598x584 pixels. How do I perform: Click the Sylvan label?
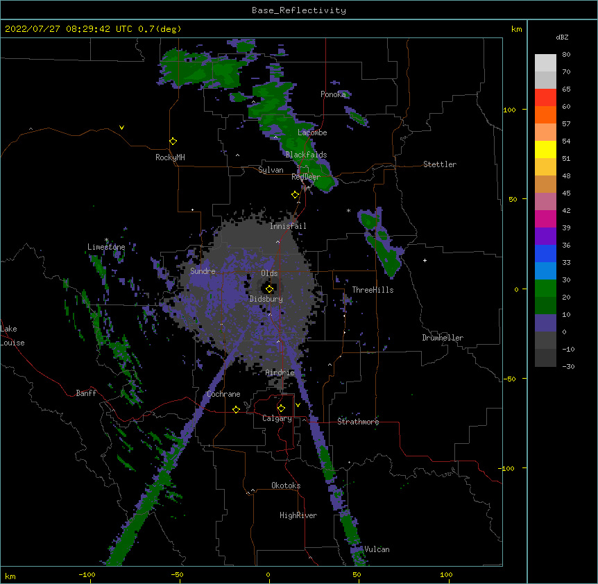point(271,170)
